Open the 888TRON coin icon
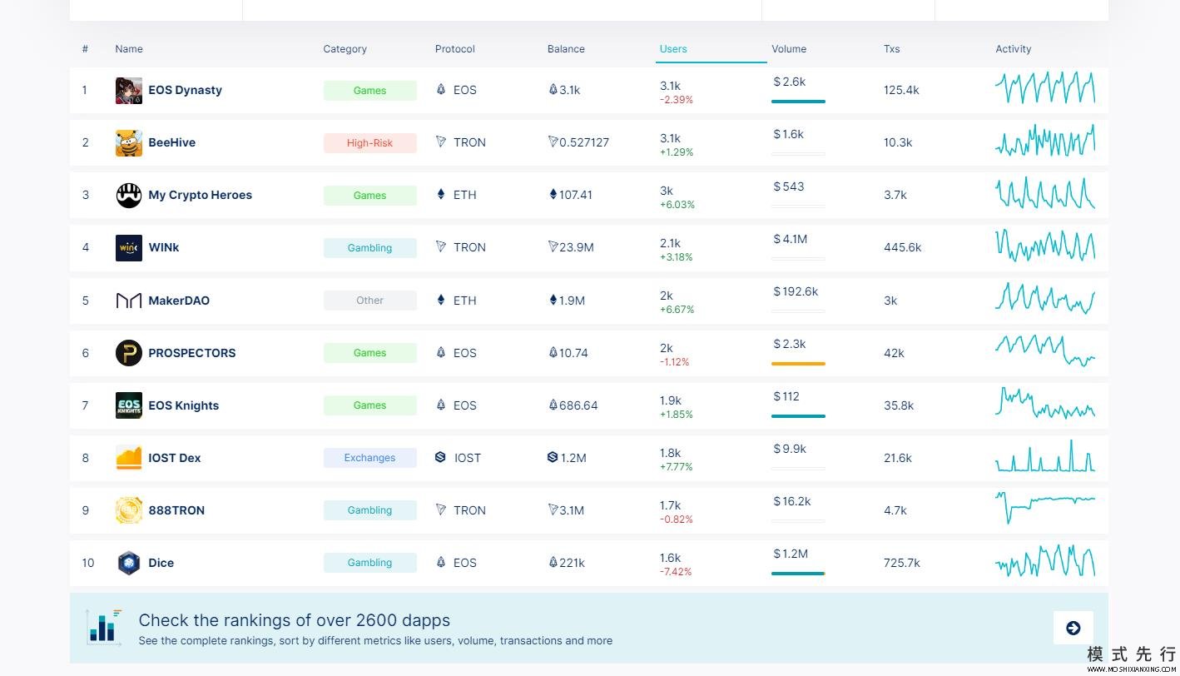Viewport: 1180px width, 676px height. (x=129, y=510)
